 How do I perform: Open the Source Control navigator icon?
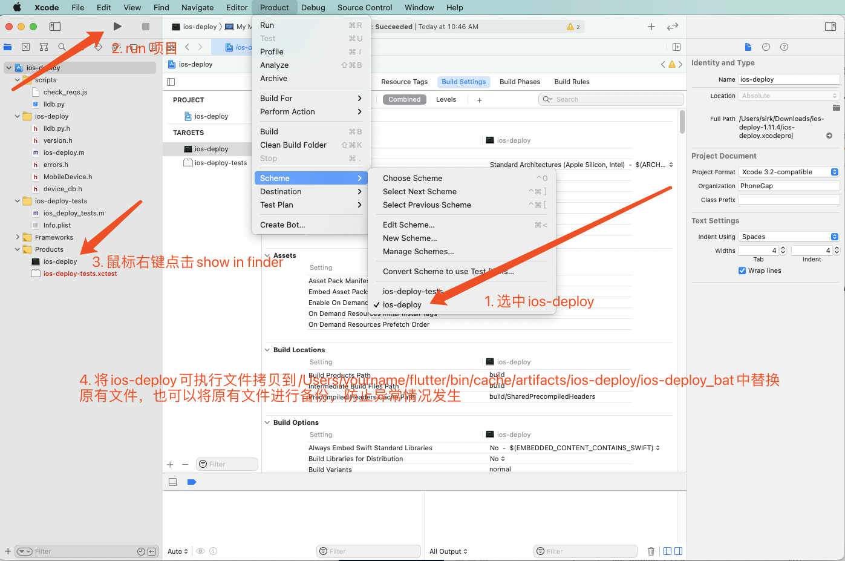25,47
